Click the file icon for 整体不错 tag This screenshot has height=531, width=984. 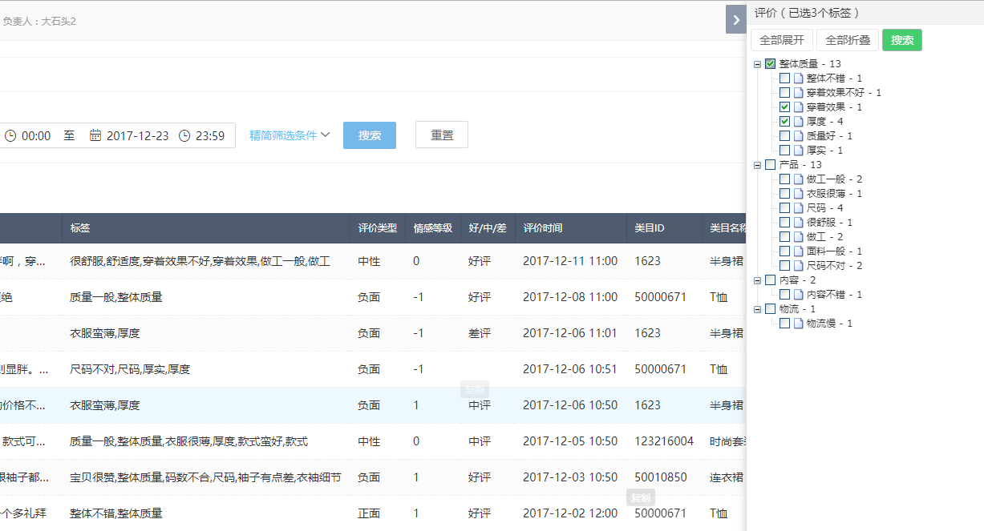(x=798, y=78)
